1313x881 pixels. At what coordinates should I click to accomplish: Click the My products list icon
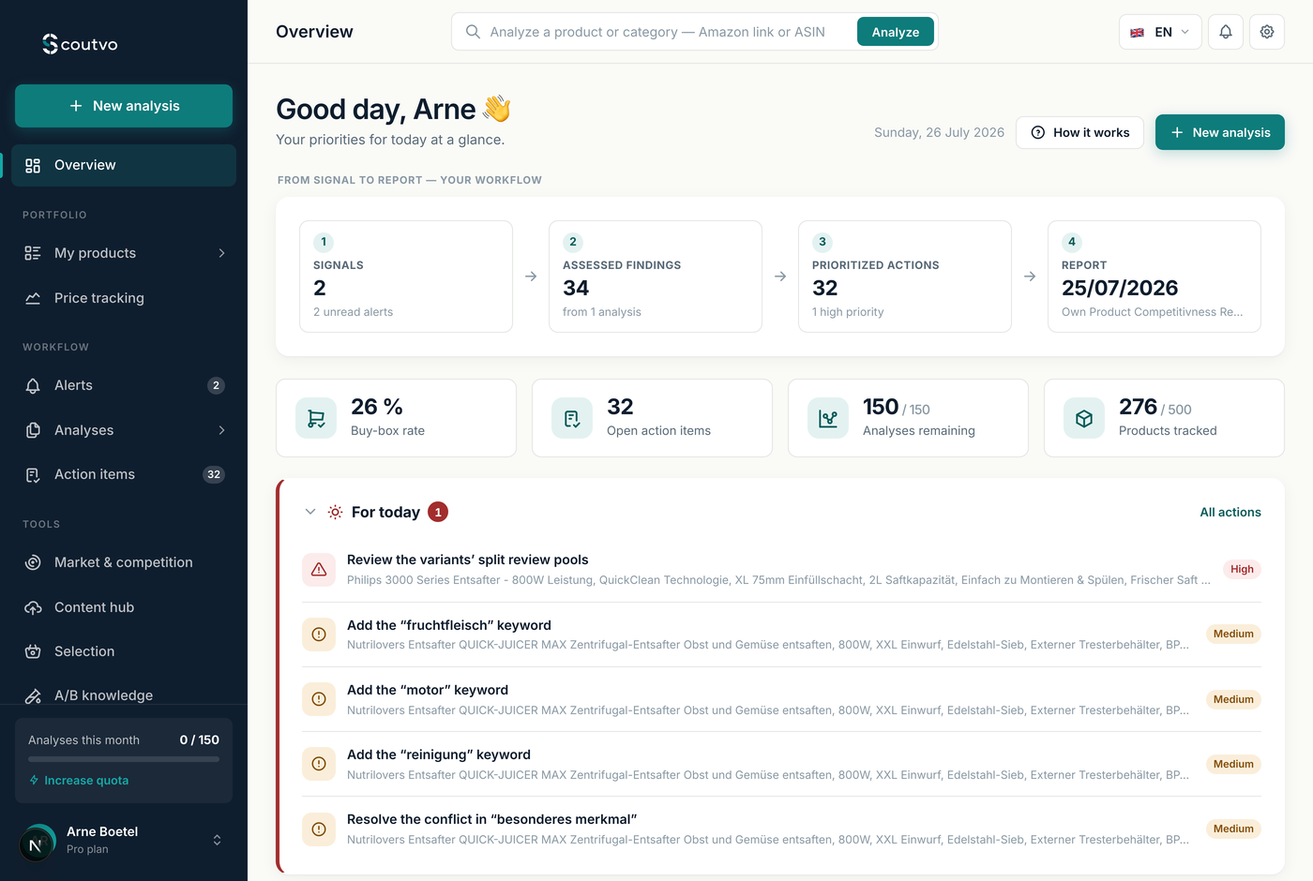point(33,253)
